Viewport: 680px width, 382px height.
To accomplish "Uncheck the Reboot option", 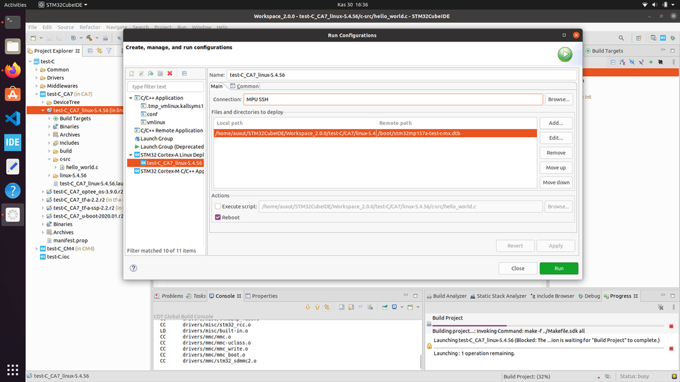I will (218, 218).
